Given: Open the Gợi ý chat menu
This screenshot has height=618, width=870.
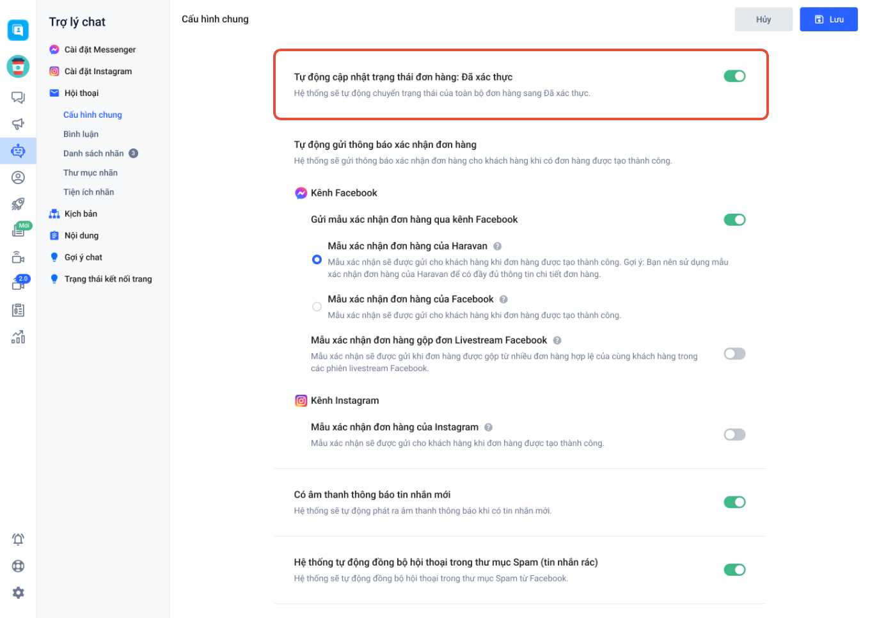Looking at the screenshot, I should coord(83,257).
